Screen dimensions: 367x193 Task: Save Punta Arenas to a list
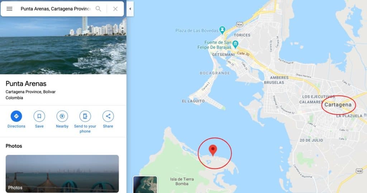tap(39, 116)
